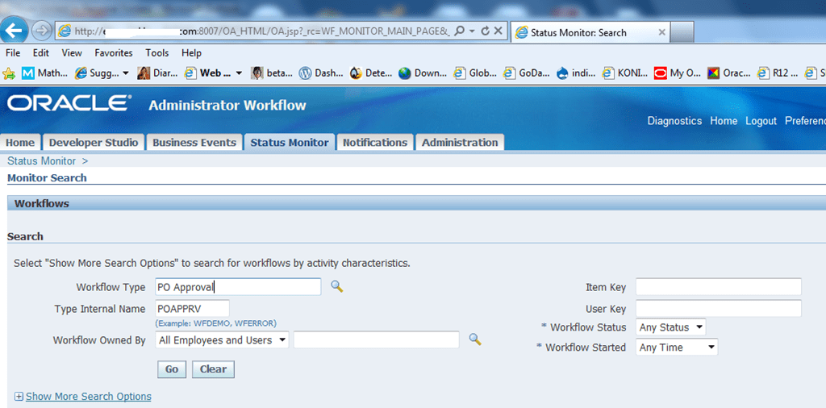
Task: Open the indi... Drupal bookmark
Action: coord(576,73)
